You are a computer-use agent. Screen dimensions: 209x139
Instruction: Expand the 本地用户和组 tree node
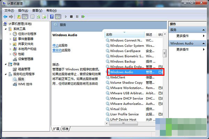tap(10, 49)
